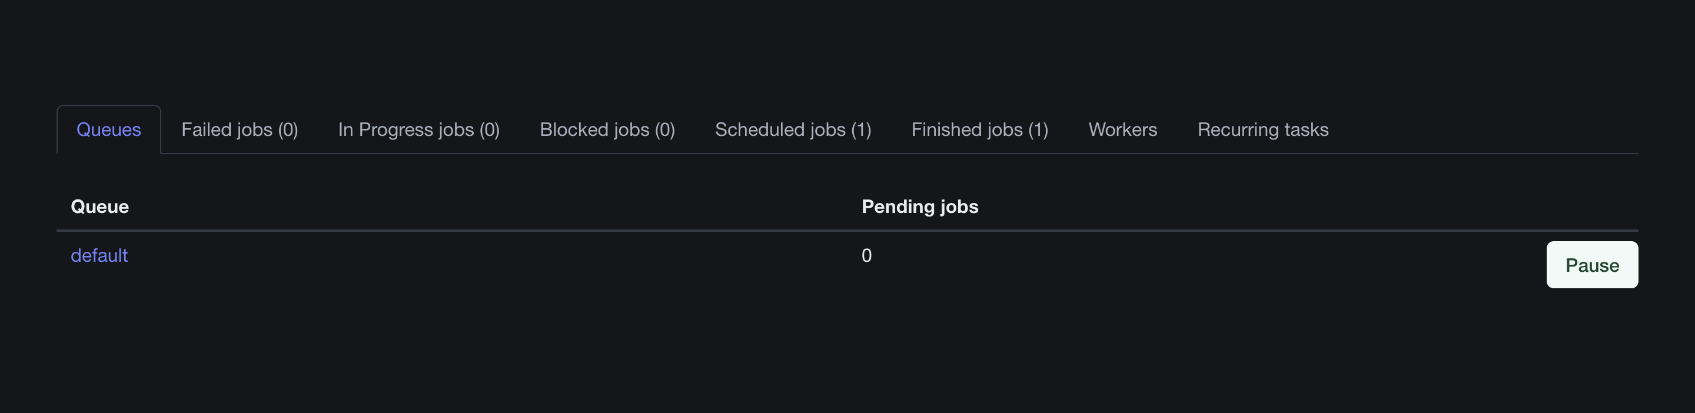Screen dimensions: 1695x413
Task: View the Scheduled jobs (1) tab
Action: point(792,129)
